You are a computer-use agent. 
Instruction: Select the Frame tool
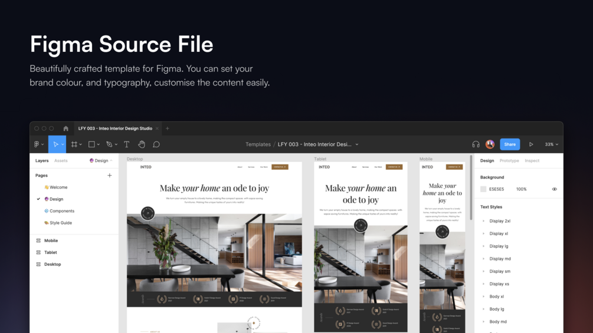(74, 144)
